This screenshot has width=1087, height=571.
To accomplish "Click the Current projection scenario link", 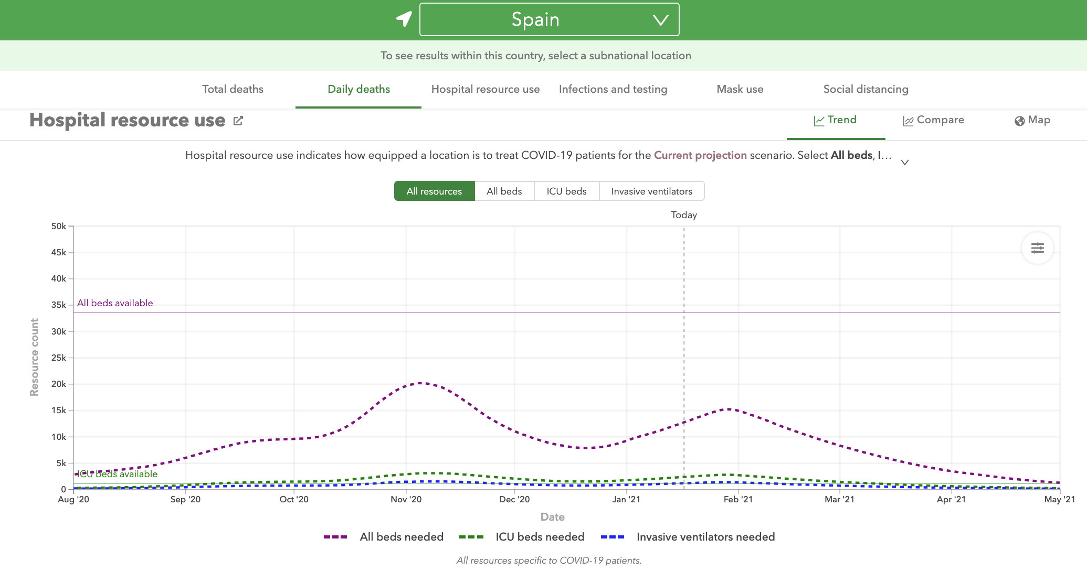I will pyautogui.click(x=700, y=155).
